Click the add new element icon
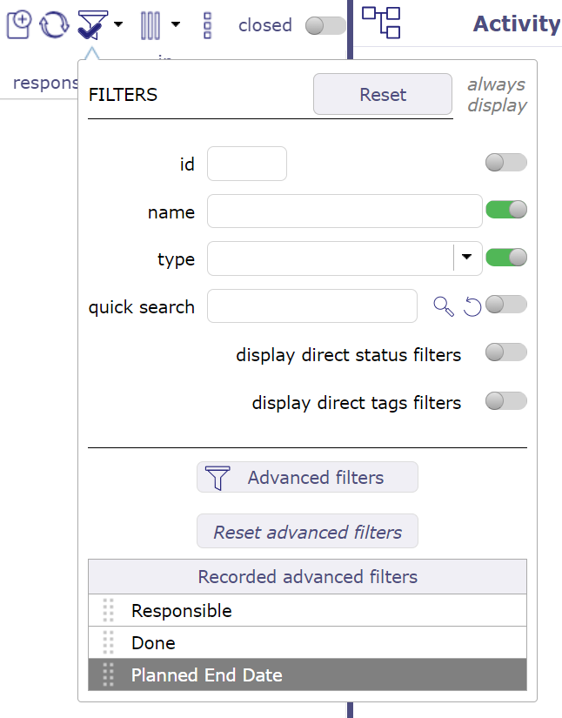 tap(19, 24)
